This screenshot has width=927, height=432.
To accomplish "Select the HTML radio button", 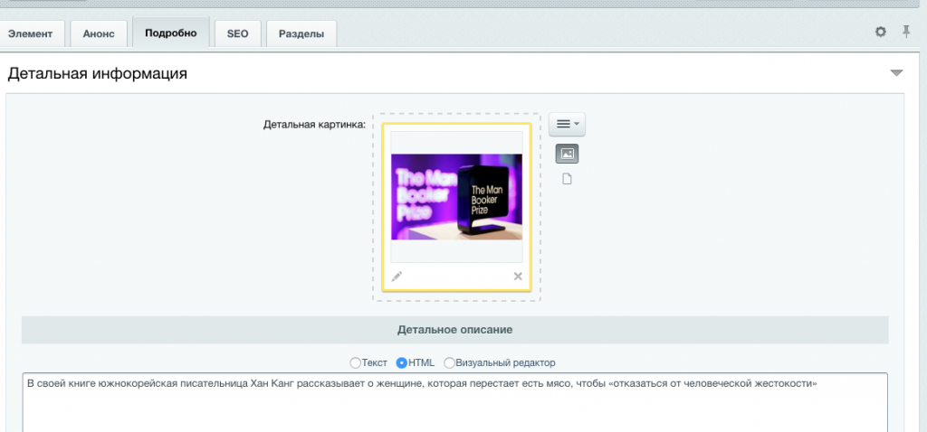I will (x=402, y=362).
